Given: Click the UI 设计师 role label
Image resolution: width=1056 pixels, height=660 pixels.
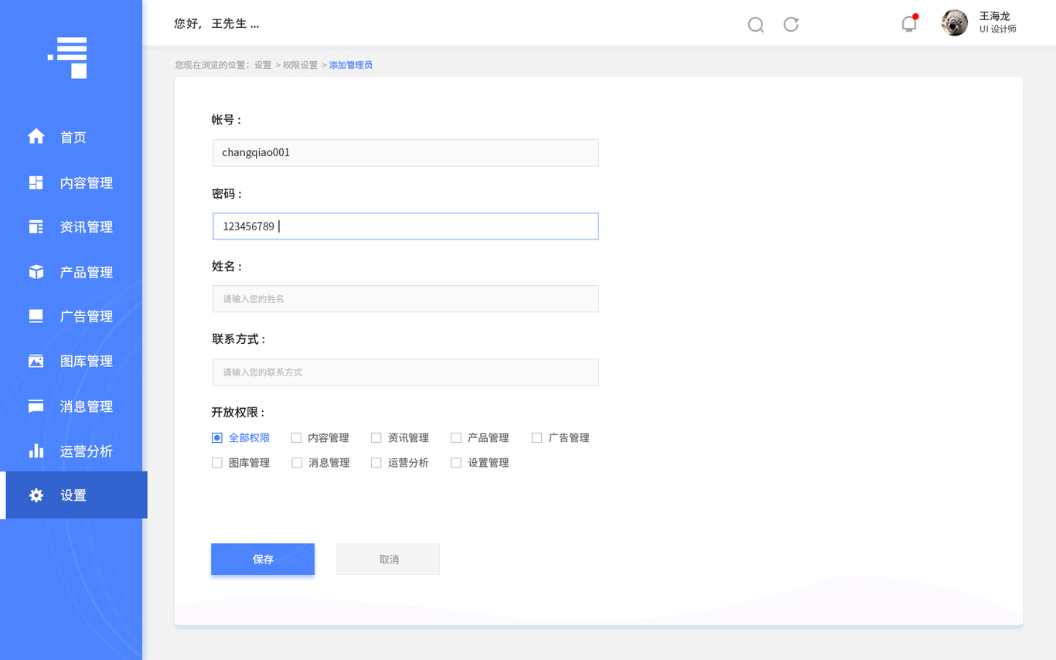Looking at the screenshot, I should 998,29.
